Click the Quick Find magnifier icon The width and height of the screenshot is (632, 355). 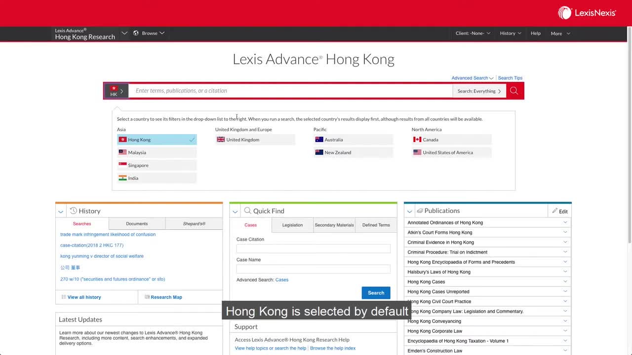tap(247, 211)
